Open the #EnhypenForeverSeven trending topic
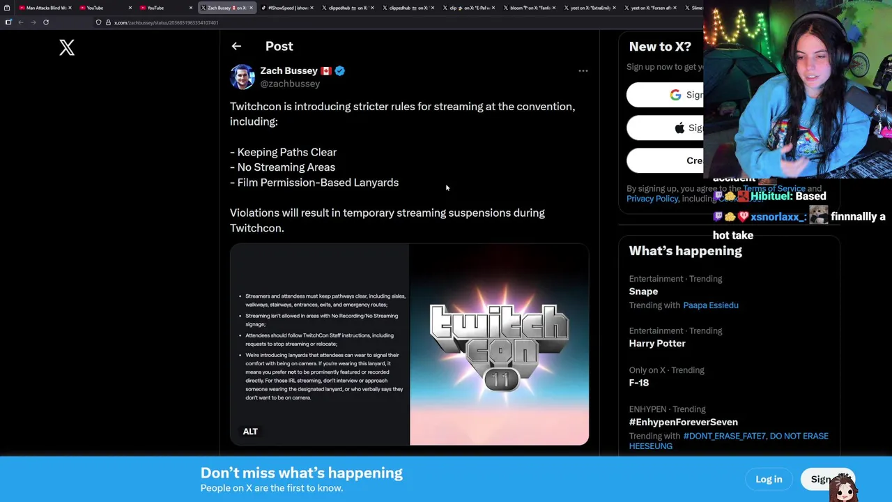This screenshot has width=892, height=502. tap(683, 422)
